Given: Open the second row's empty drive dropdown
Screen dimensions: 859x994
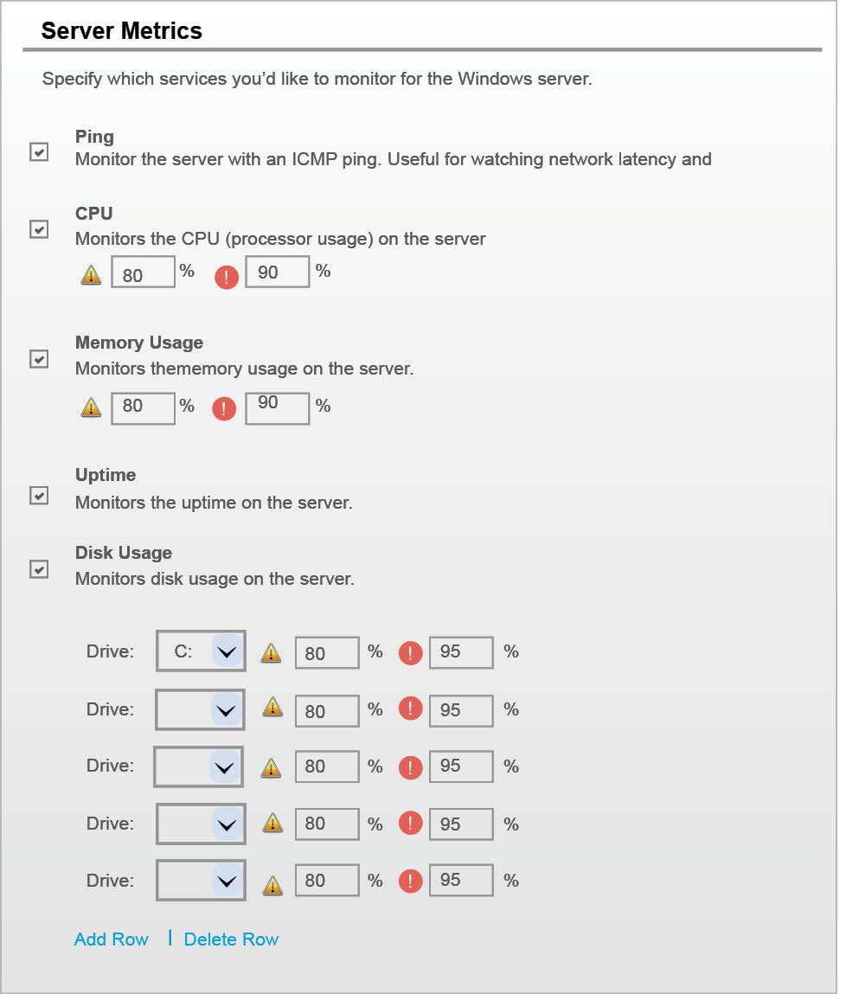Looking at the screenshot, I should coord(226,710).
